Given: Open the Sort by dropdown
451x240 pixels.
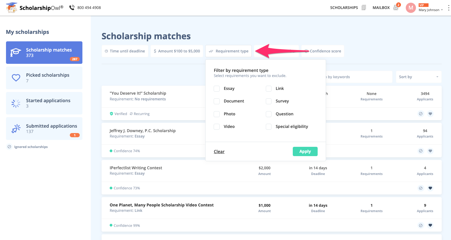Looking at the screenshot, I should click(419, 77).
